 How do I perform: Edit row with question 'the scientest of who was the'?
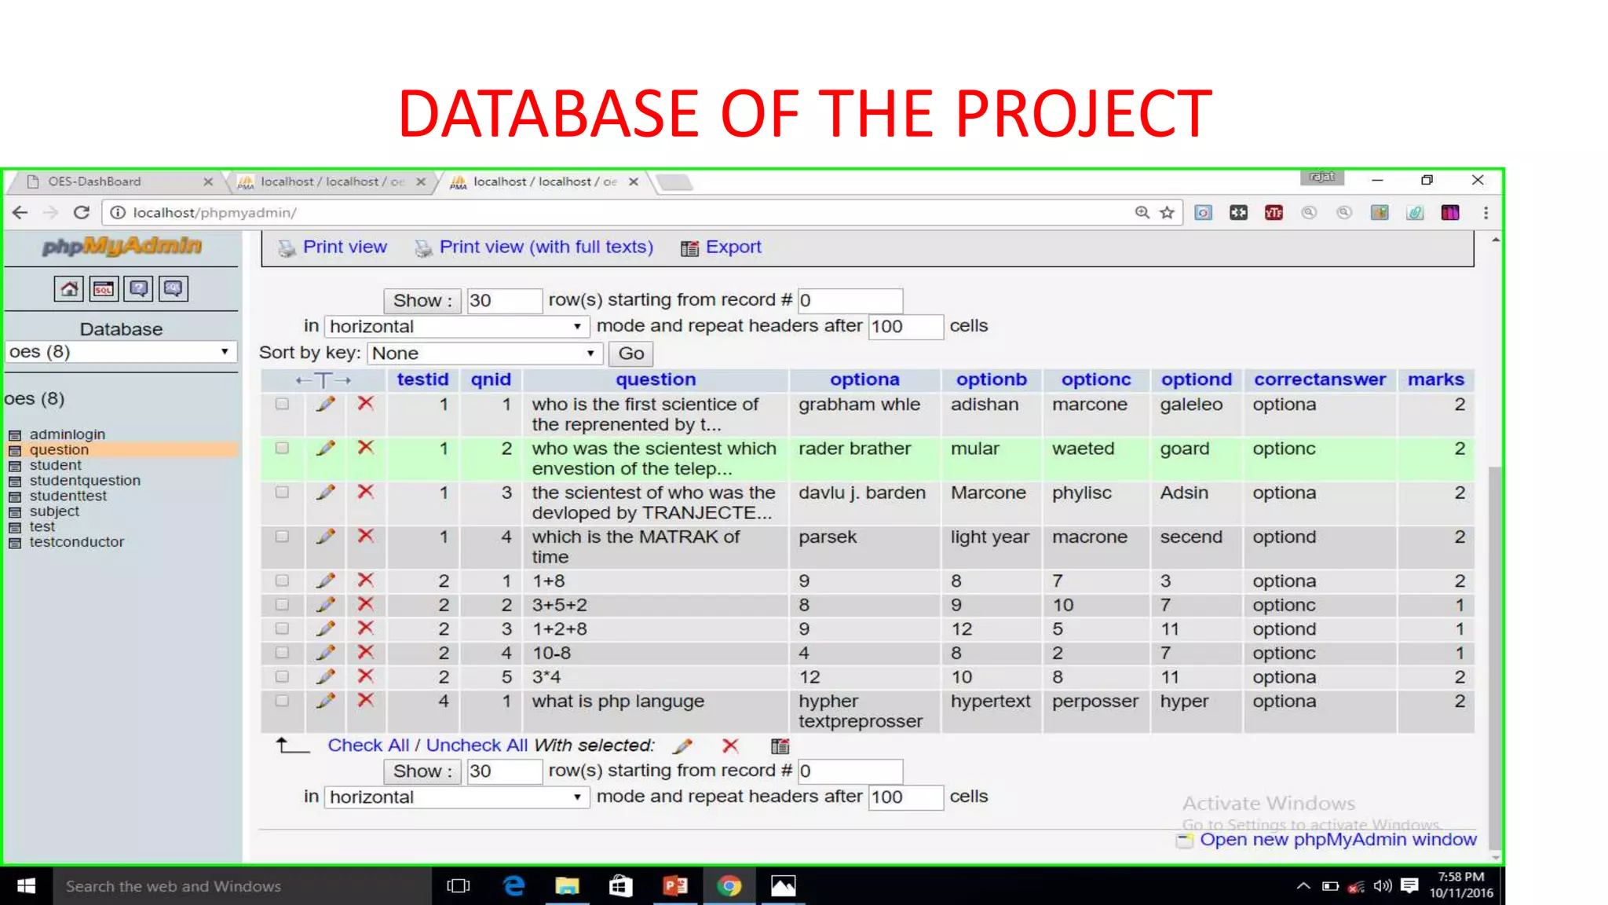[x=325, y=493]
